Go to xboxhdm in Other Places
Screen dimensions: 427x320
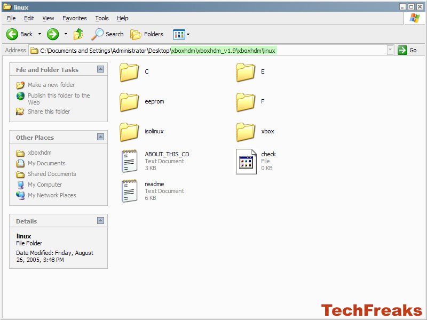[x=39, y=153]
